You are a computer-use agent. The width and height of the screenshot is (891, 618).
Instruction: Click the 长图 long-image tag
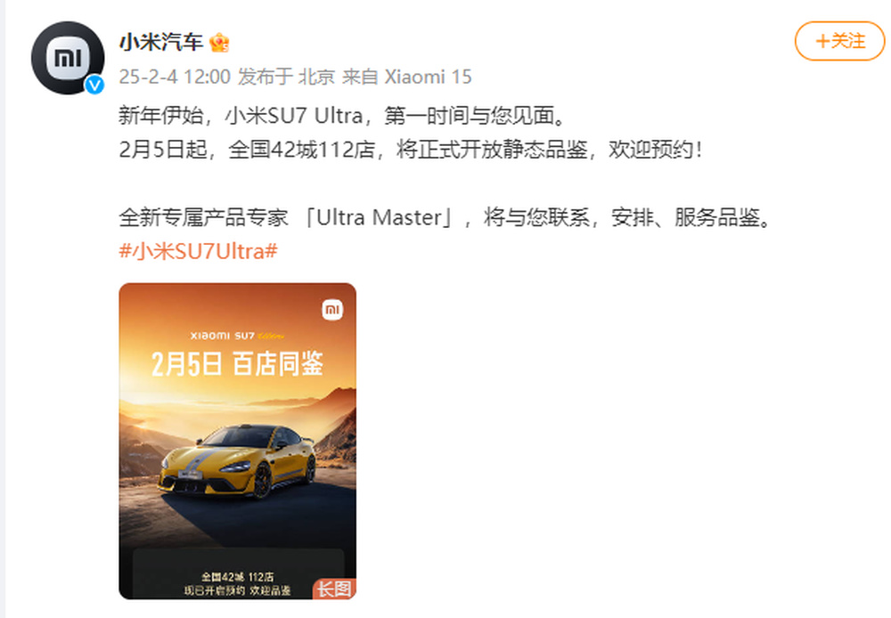334,589
